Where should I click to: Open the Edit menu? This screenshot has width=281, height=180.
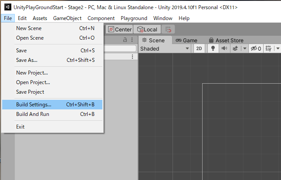click(x=22, y=18)
